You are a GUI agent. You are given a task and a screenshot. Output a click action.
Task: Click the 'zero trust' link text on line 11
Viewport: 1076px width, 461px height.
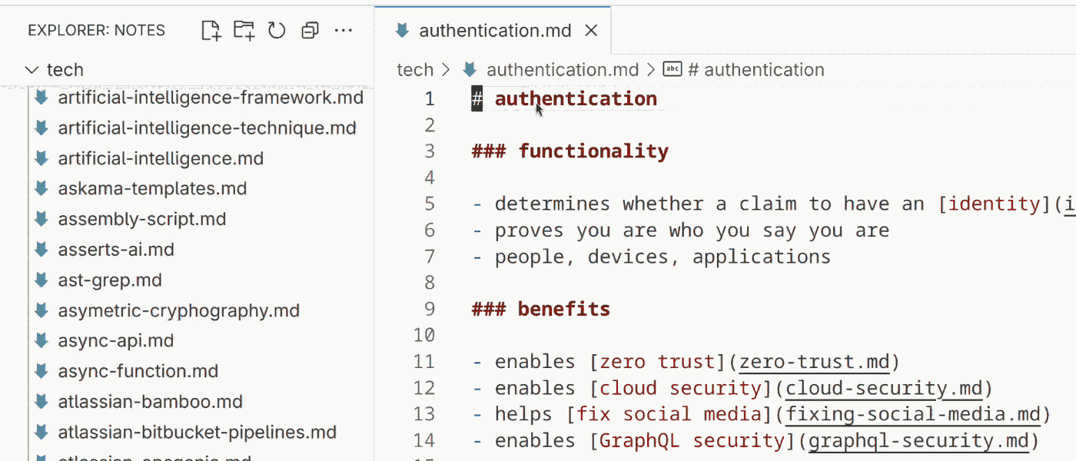[657, 362]
